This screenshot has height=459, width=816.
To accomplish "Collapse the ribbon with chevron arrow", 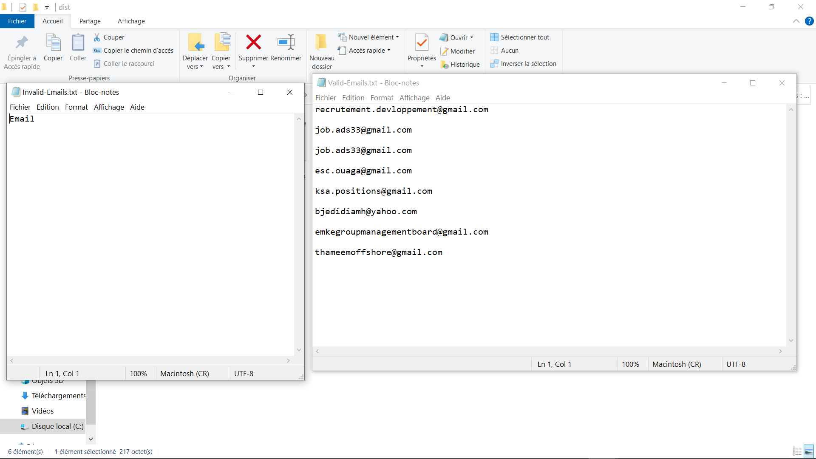I will (796, 21).
